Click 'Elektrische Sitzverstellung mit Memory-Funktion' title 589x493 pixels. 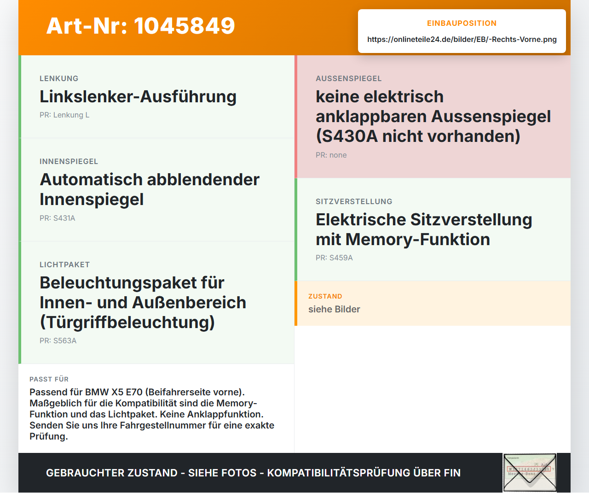pyautogui.click(x=424, y=229)
